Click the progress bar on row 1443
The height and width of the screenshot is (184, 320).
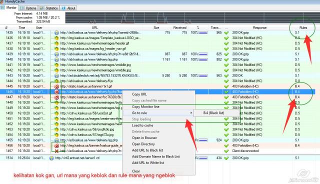tap(203, 75)
